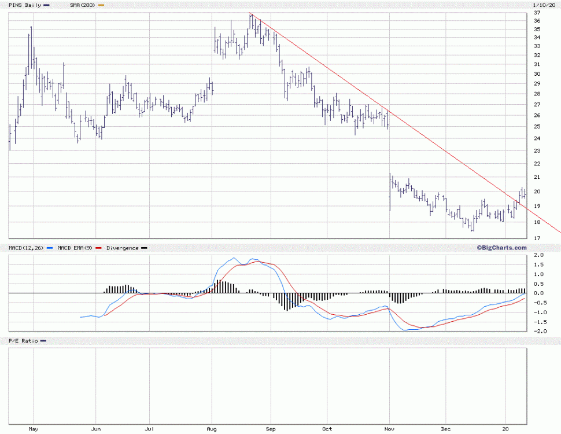The height and width of the screenshot is (434, 561).
Task: Click the 1/10/20 date label
Action: [544, 5]
